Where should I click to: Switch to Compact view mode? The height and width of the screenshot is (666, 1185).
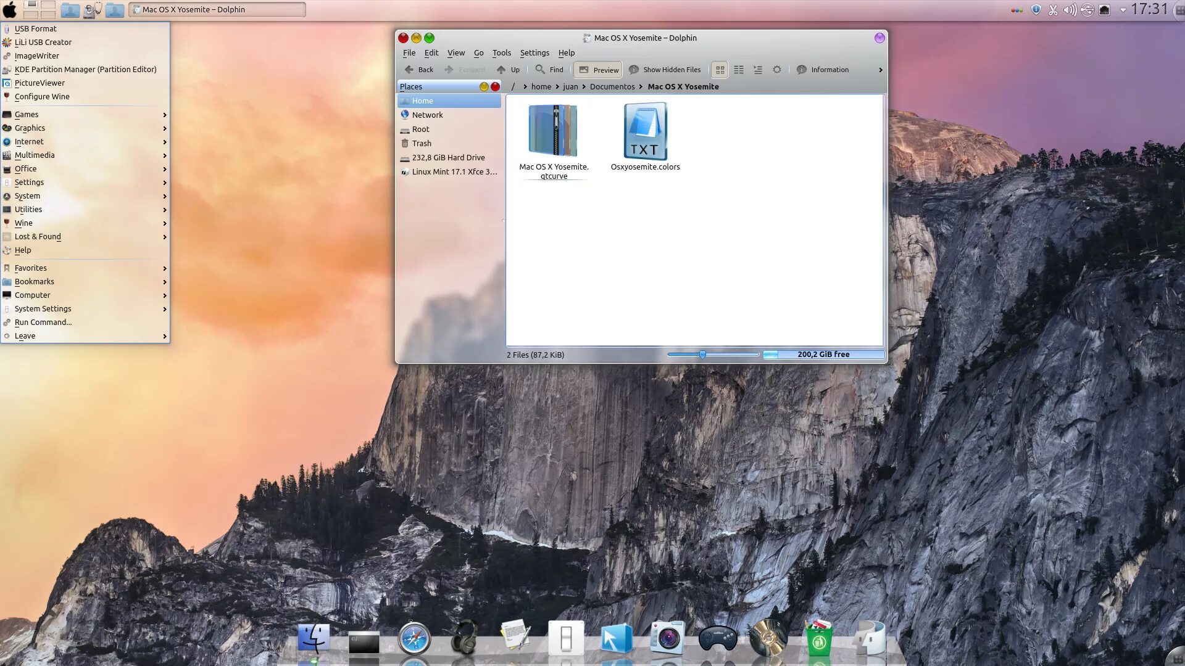tap(739, 70)
